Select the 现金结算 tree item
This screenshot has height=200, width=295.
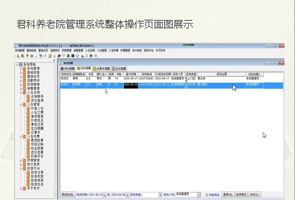click(37, 148)
